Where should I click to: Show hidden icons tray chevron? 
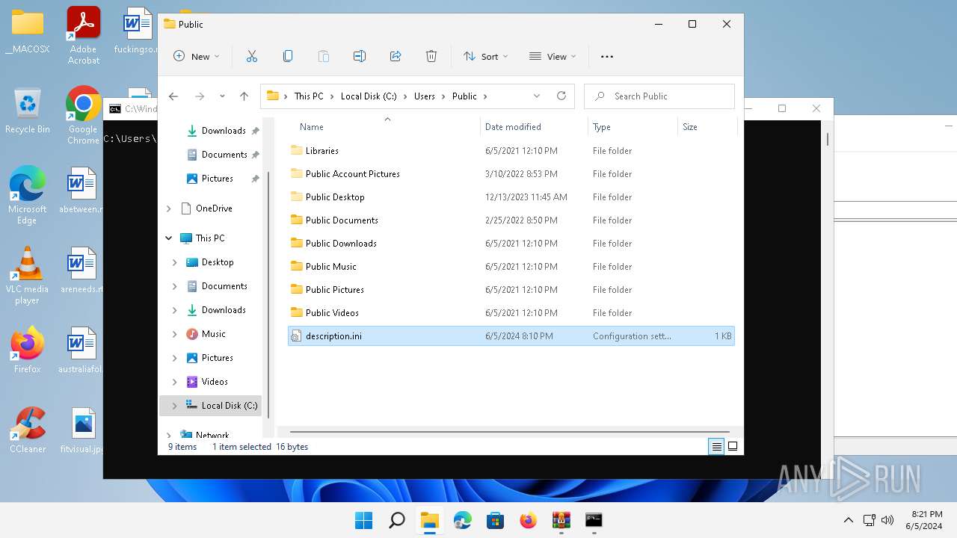pos(848,520)
